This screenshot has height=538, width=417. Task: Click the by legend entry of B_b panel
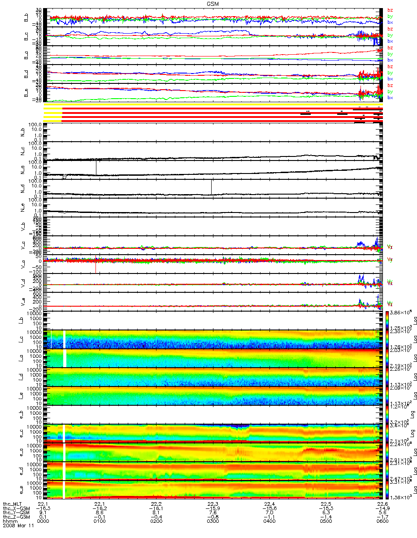(390, 16)
